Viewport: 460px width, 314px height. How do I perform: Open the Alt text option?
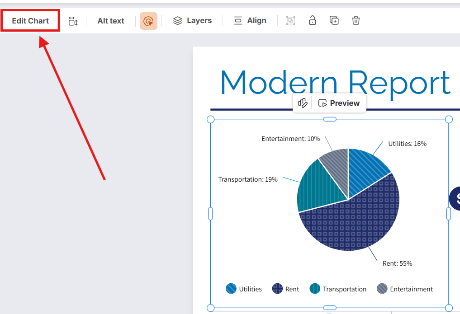tap(111, 21)
